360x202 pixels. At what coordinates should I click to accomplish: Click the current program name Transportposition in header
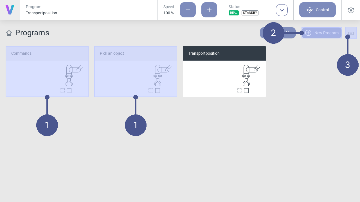[x=41, y=13]
